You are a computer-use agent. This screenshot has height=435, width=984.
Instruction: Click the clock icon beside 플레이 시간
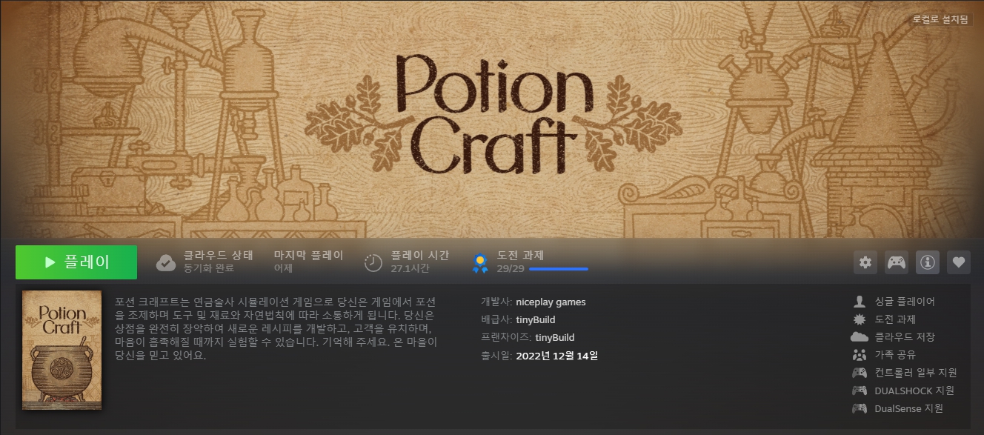coord(373,262)
